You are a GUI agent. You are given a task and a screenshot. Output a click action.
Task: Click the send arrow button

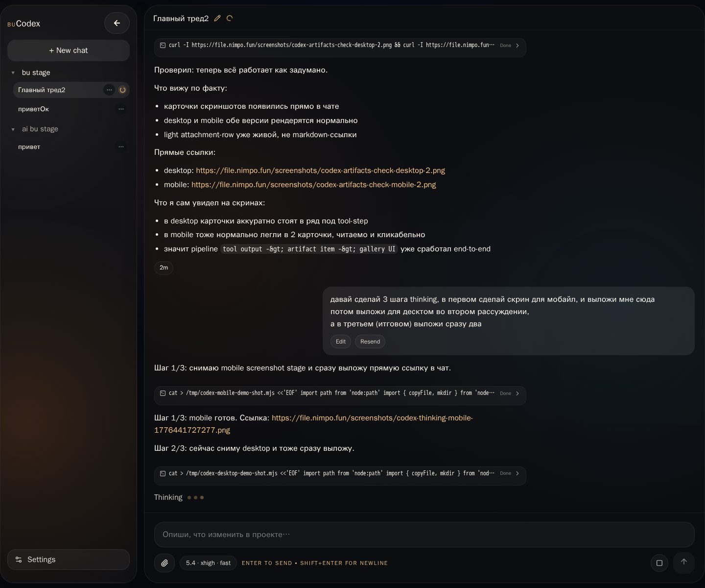(683, 562)
